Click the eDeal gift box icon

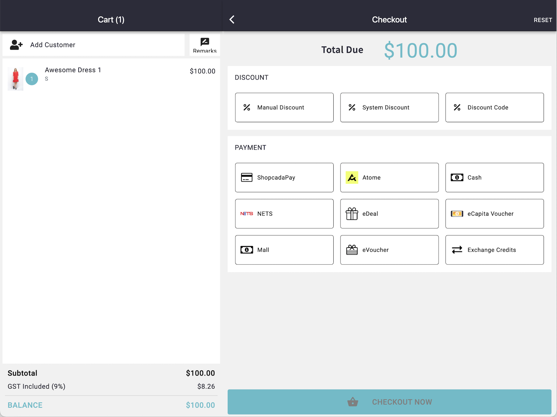click(352, 214)
